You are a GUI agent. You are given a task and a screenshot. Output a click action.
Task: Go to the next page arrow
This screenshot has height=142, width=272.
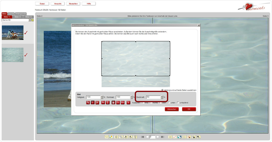click(158, 137)
